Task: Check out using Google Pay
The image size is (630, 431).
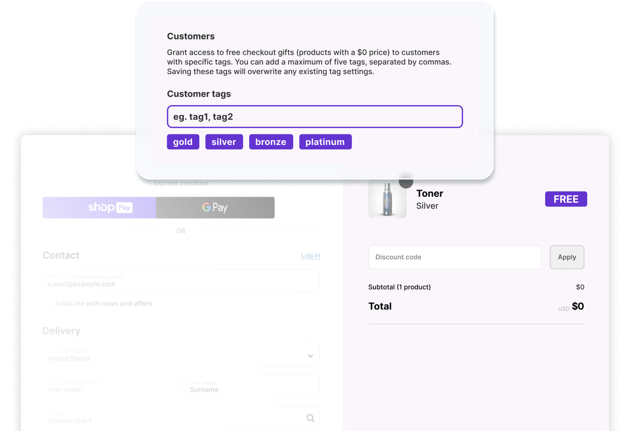Action: pos(215,207)
